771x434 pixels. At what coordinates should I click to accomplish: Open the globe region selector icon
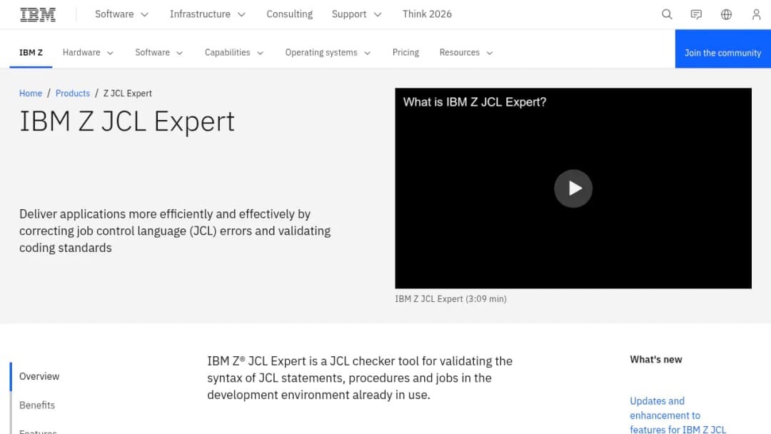click(726, 14)
